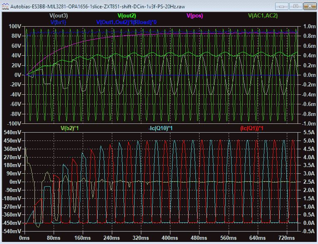Select the magenta V(pos) trace label
The image size is (318, 244).
click(195, 15)
